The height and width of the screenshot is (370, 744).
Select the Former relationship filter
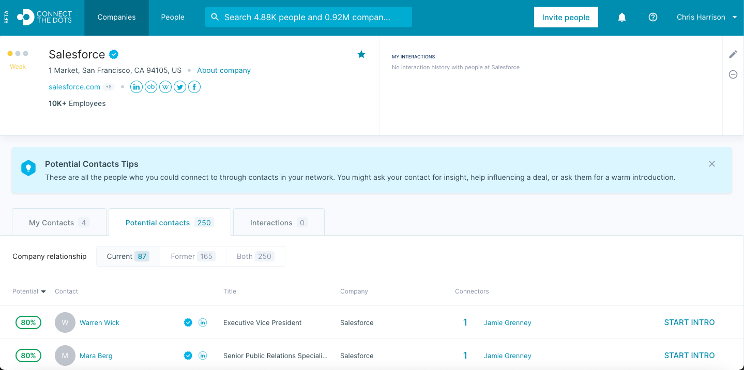coord(193,256)
